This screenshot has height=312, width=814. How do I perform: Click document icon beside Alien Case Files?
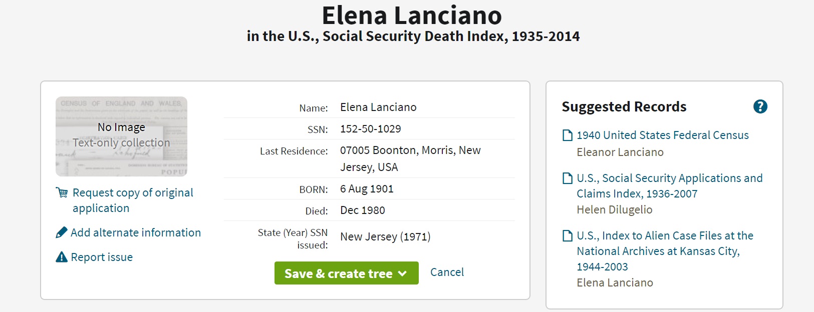(568, 236)
